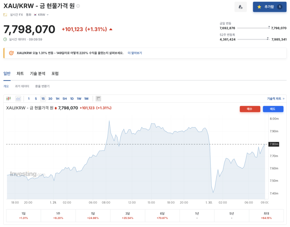Select the 1달 performance period cell
The width and height of the screenshot is (290, 227).
(x=93, y=215)
